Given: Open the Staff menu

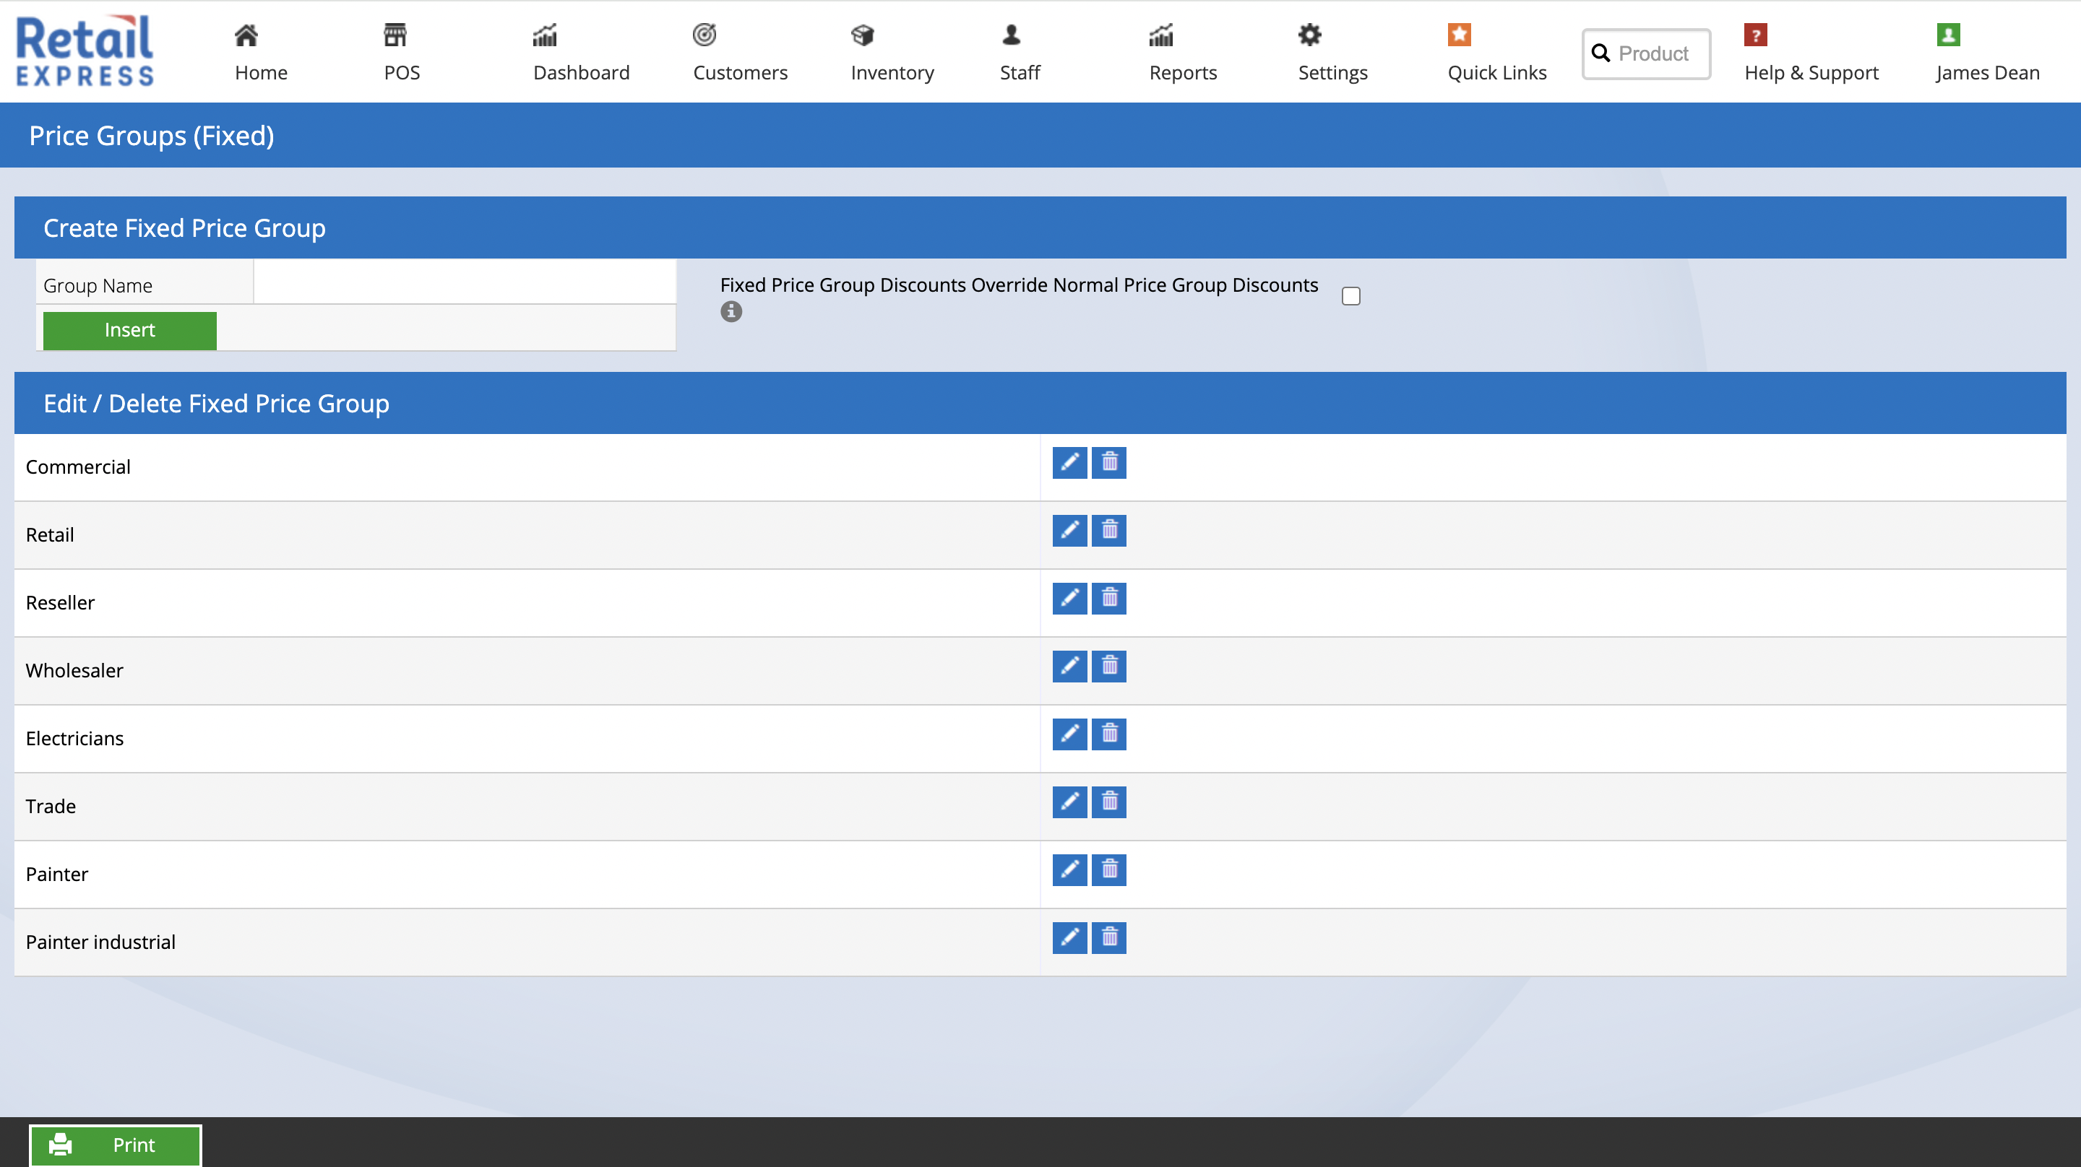Looking at the screenshot, I should click(x=1020, y=53).
